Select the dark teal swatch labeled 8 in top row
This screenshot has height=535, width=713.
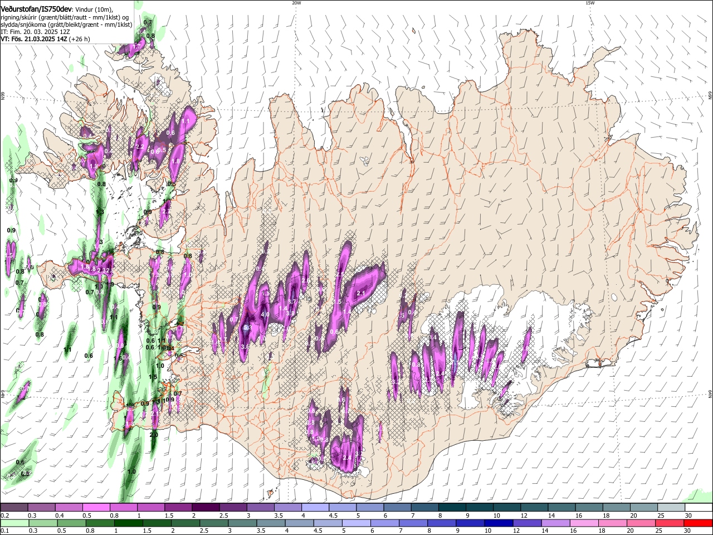(x=452, y=508)
